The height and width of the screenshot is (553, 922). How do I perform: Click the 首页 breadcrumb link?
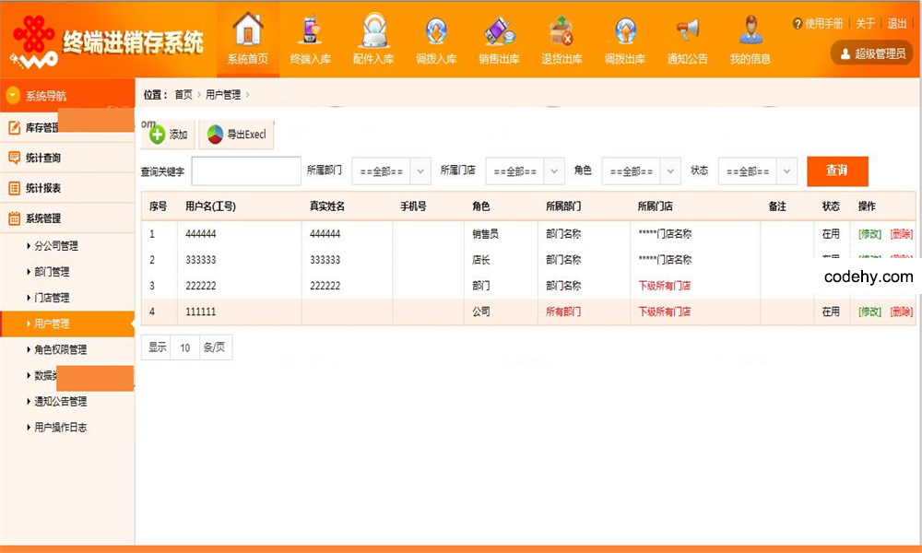click(x=183, y=95)
